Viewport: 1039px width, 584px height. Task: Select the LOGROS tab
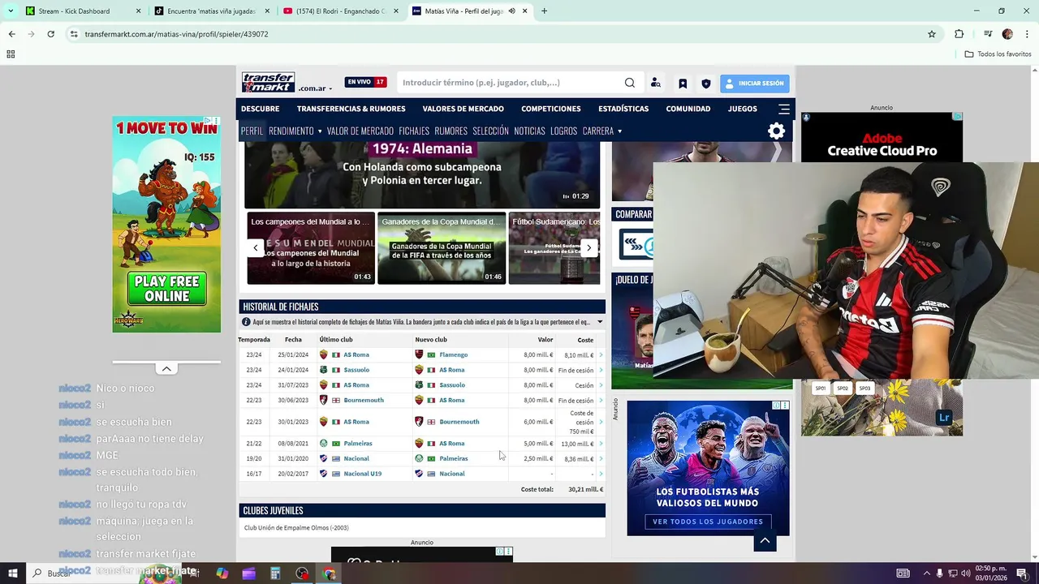[x=563, y=131]
